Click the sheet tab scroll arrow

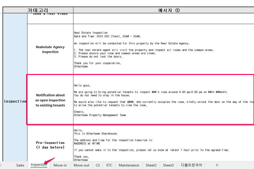(1, 165)
